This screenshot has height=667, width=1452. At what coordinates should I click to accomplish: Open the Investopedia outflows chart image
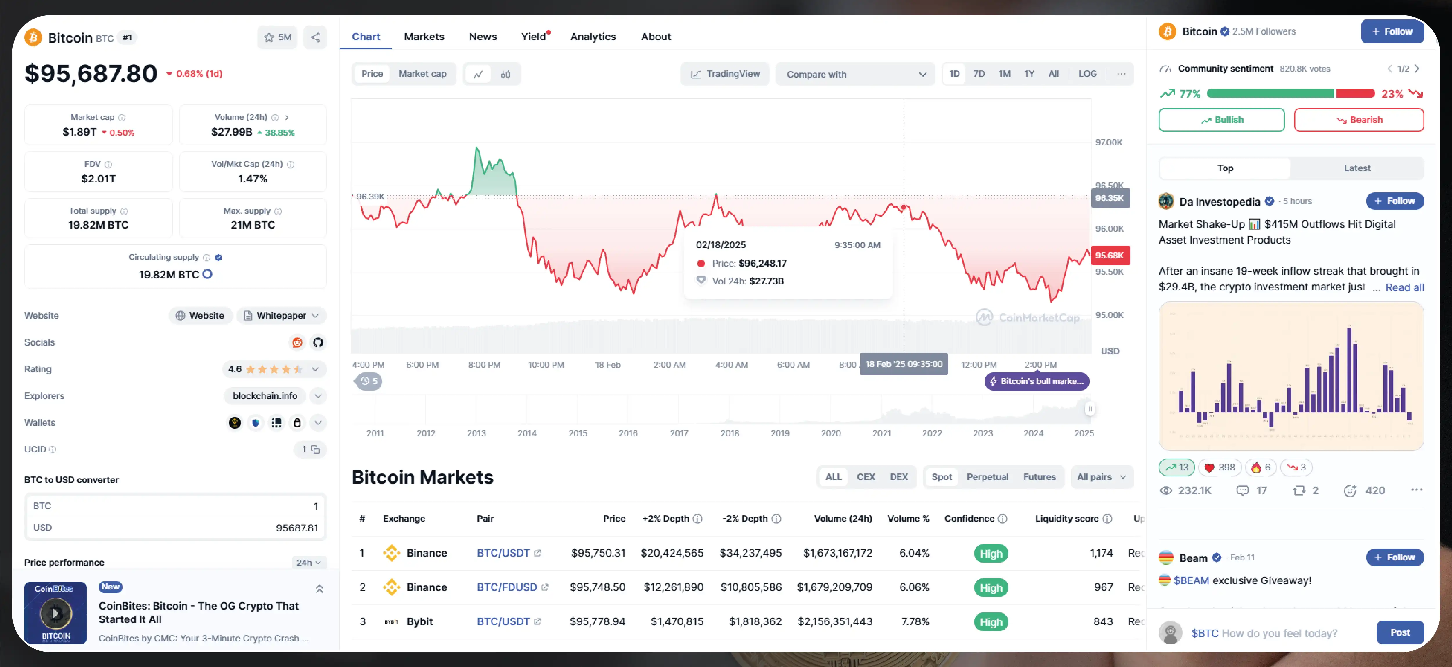[x=1291, y=376]
